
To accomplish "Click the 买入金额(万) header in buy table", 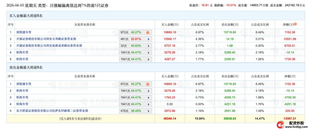I will [x=170, y=25].
